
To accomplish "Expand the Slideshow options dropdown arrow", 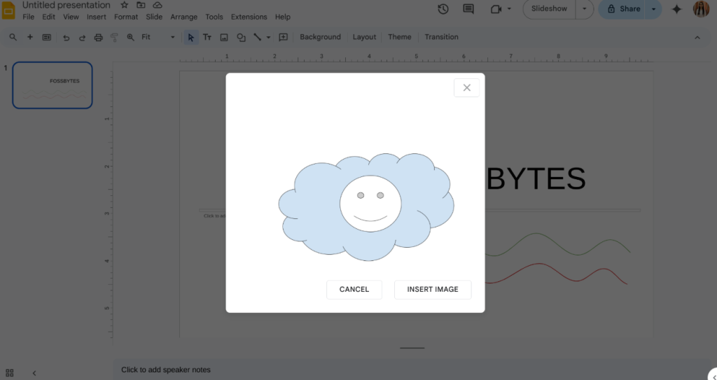I will click(585, 9).
